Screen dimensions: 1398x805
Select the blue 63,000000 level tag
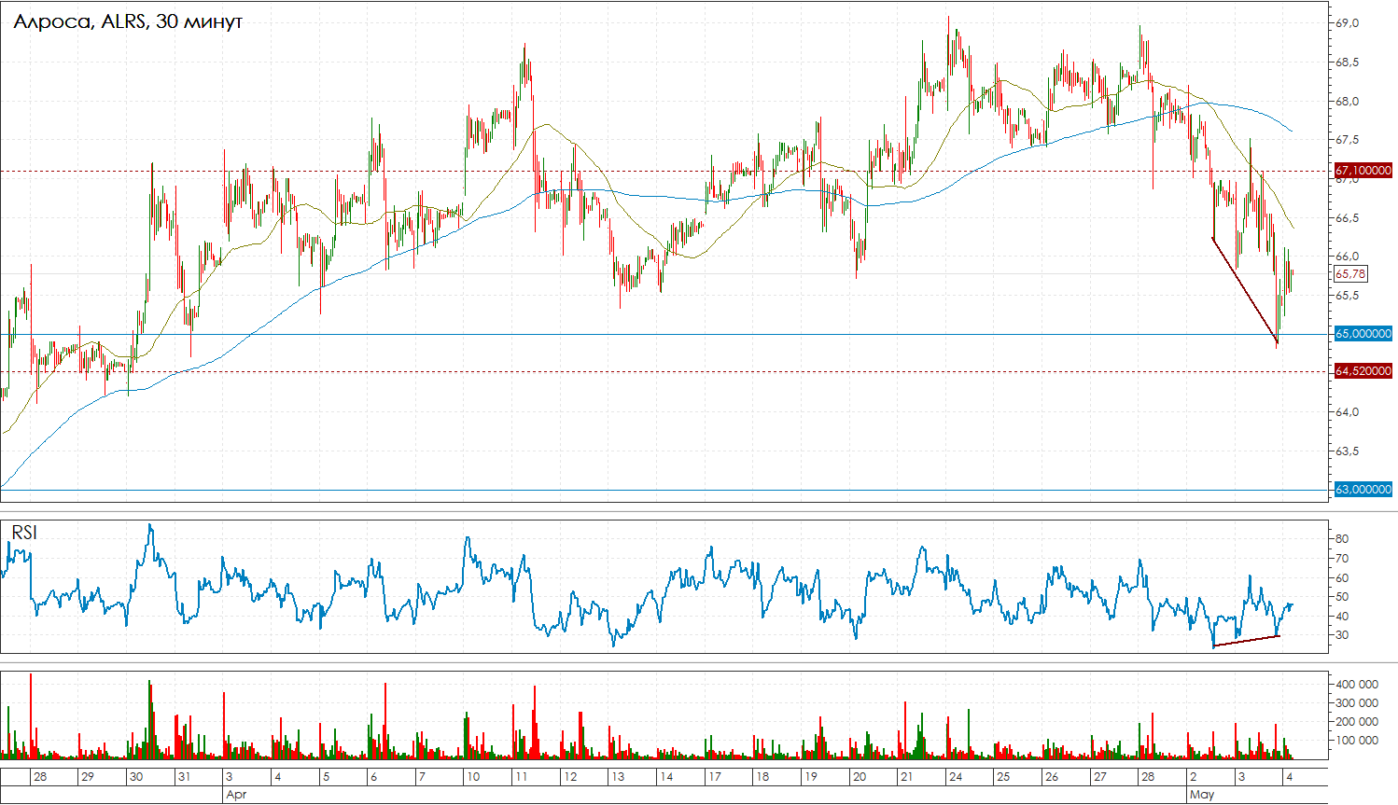[x=1363, y=489]
